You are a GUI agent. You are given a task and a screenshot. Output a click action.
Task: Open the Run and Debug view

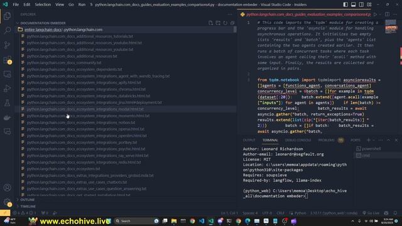pyautogui.click(x=7, y=89)
